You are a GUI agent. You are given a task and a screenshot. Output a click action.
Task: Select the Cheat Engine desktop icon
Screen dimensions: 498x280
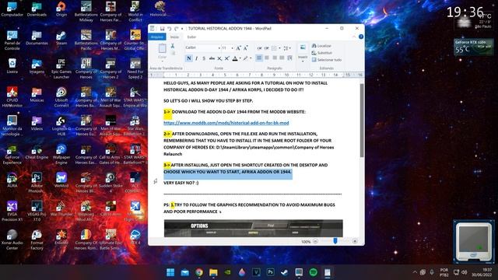pos(37,152)
